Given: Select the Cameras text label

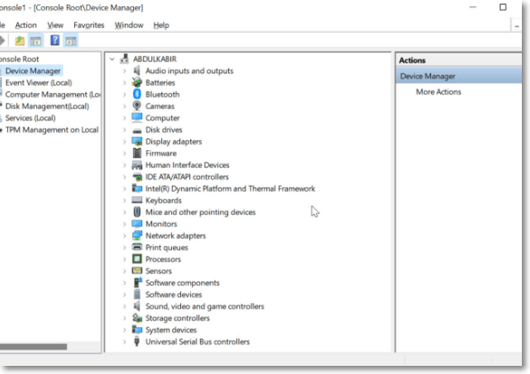Looking at the screenshot, I should pos(159,106).
